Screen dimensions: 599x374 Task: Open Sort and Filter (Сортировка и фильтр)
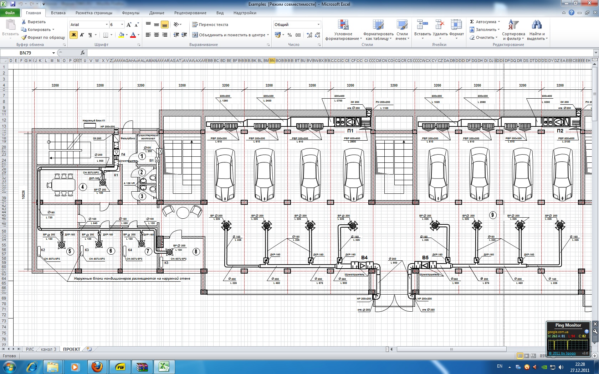(x=513, y=30)
